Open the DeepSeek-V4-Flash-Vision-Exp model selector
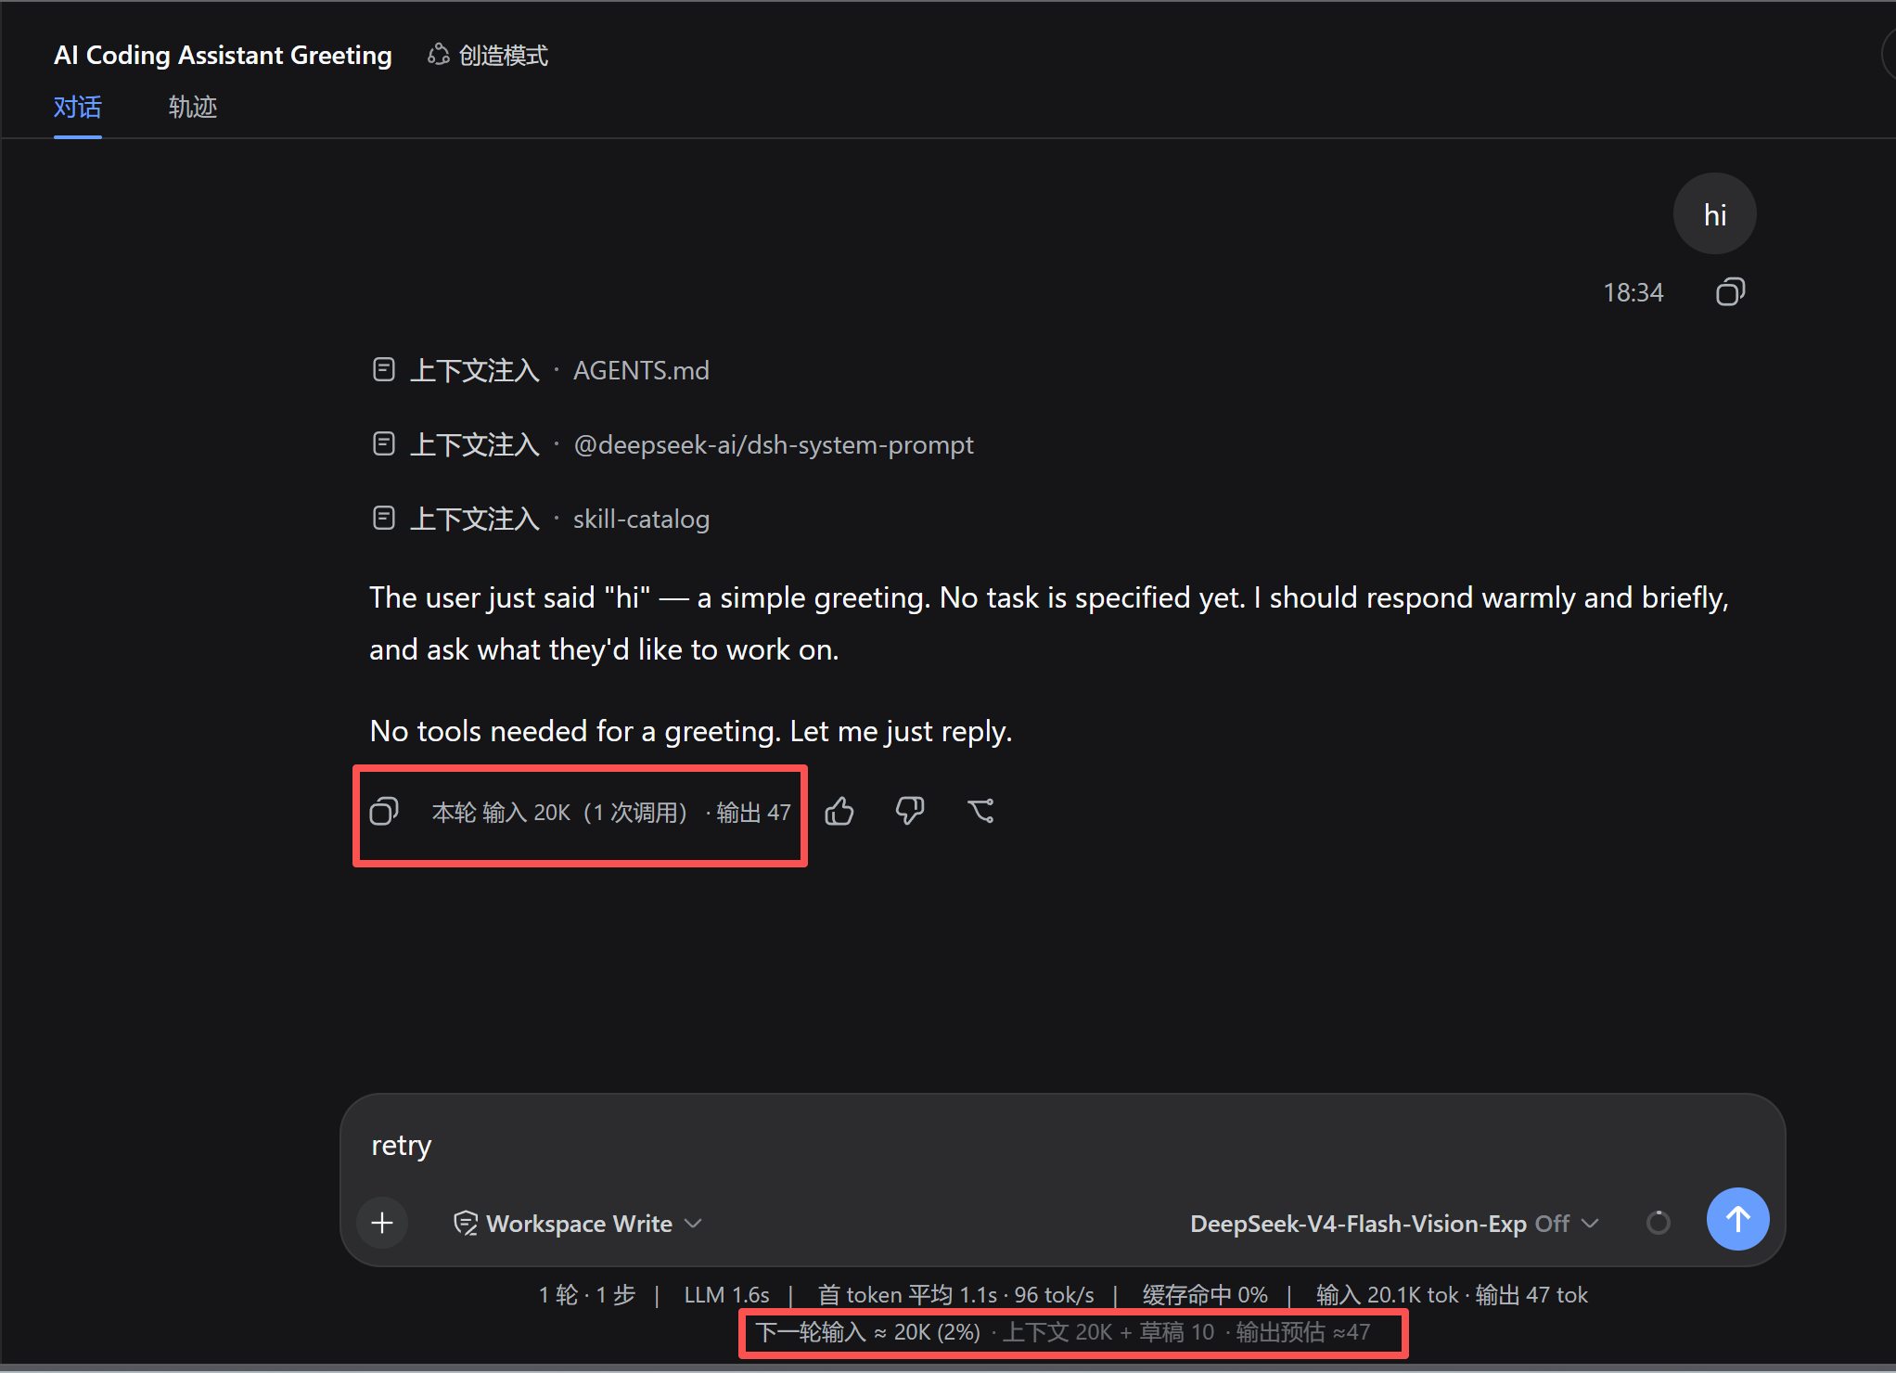 pyautogui.click(x=1394, y=1224)
